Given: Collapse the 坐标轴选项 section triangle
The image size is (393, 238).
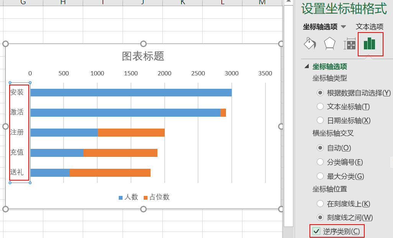Looking at the screenshot, I should click(306, 66).
